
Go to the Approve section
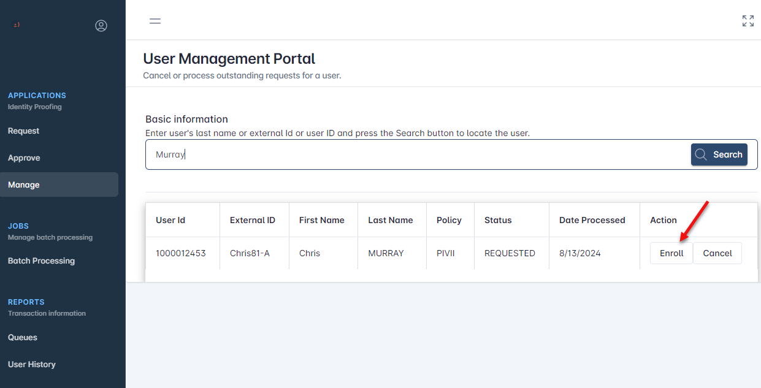click(x=24, y=158)
